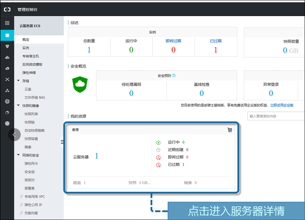Collapse the 网络和安全 tree section
Image resolution: width=305 pixels, height=220 pixels.
(18, 155)
